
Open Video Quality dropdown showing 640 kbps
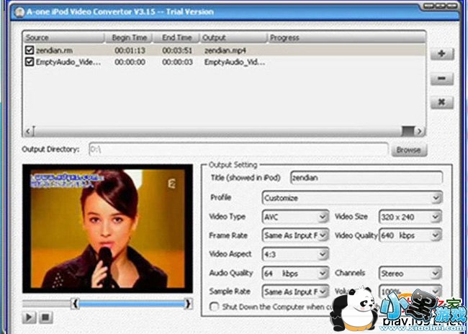pyautogui.click(x=410, y=235)
